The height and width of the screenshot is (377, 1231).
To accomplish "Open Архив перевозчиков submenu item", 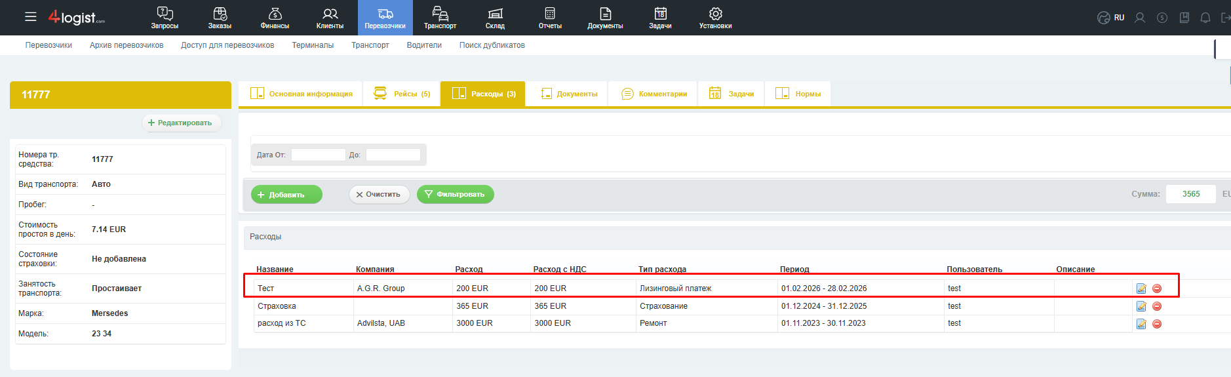I will point(127,45).
